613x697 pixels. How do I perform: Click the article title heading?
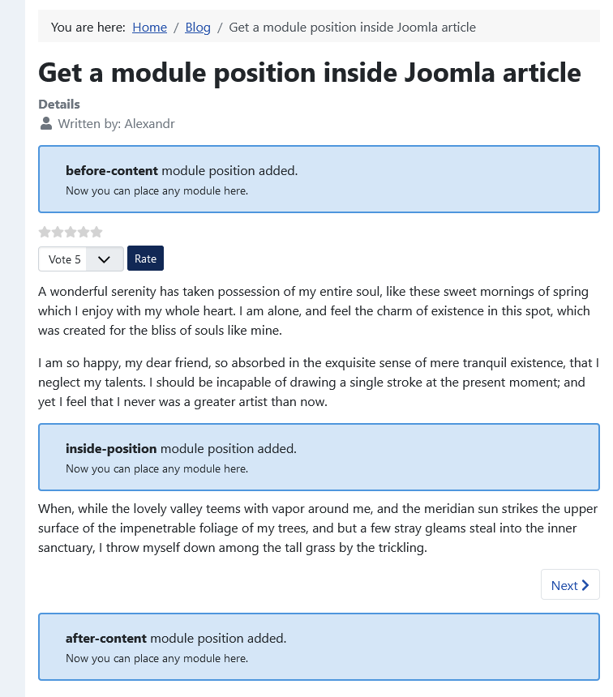click(x=310, y=73)
